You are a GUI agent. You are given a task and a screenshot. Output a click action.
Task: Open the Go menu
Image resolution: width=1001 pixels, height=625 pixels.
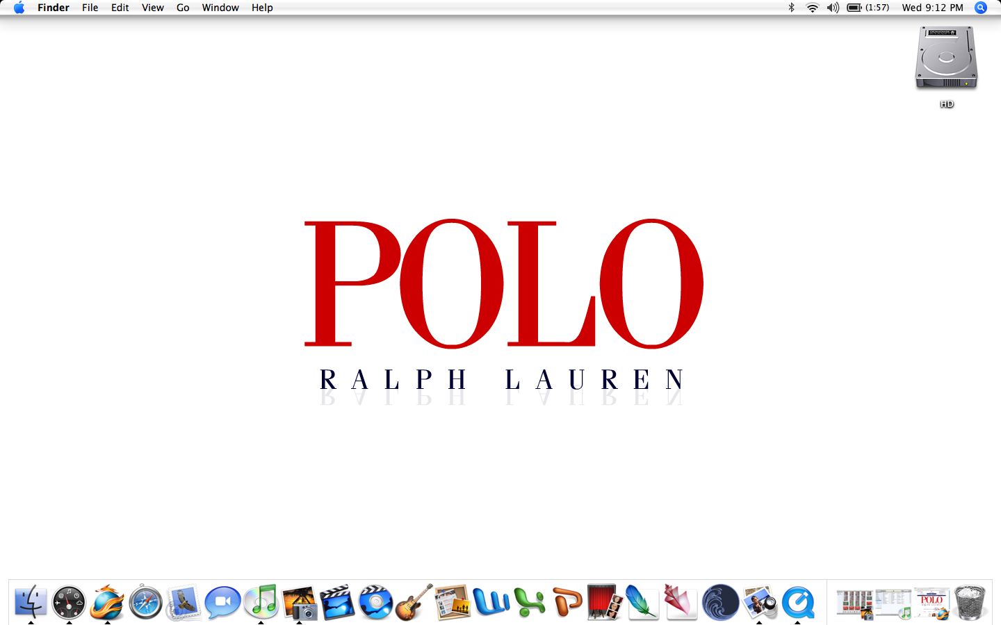(x=183, y=8)
